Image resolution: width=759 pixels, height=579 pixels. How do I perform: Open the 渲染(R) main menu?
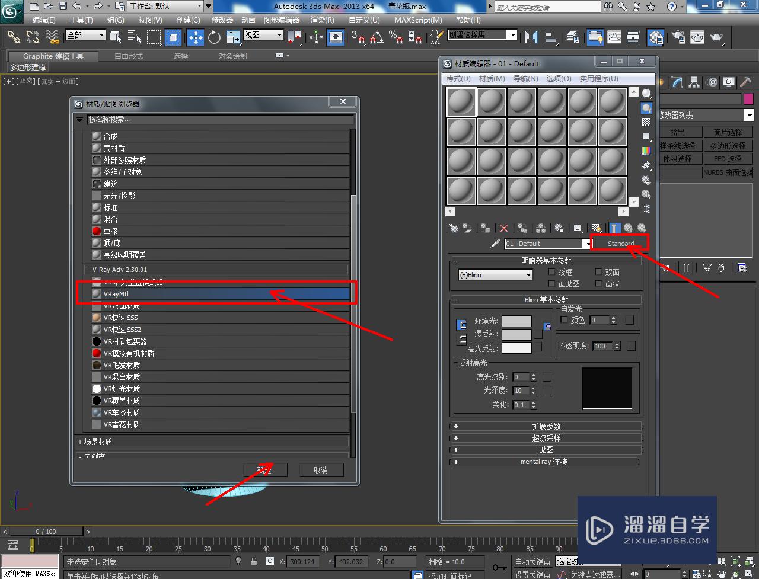(323, 20)
